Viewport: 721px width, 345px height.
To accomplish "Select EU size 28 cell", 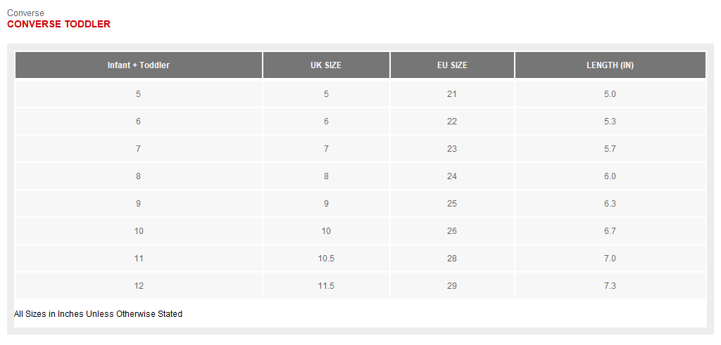I will point(452,259).
